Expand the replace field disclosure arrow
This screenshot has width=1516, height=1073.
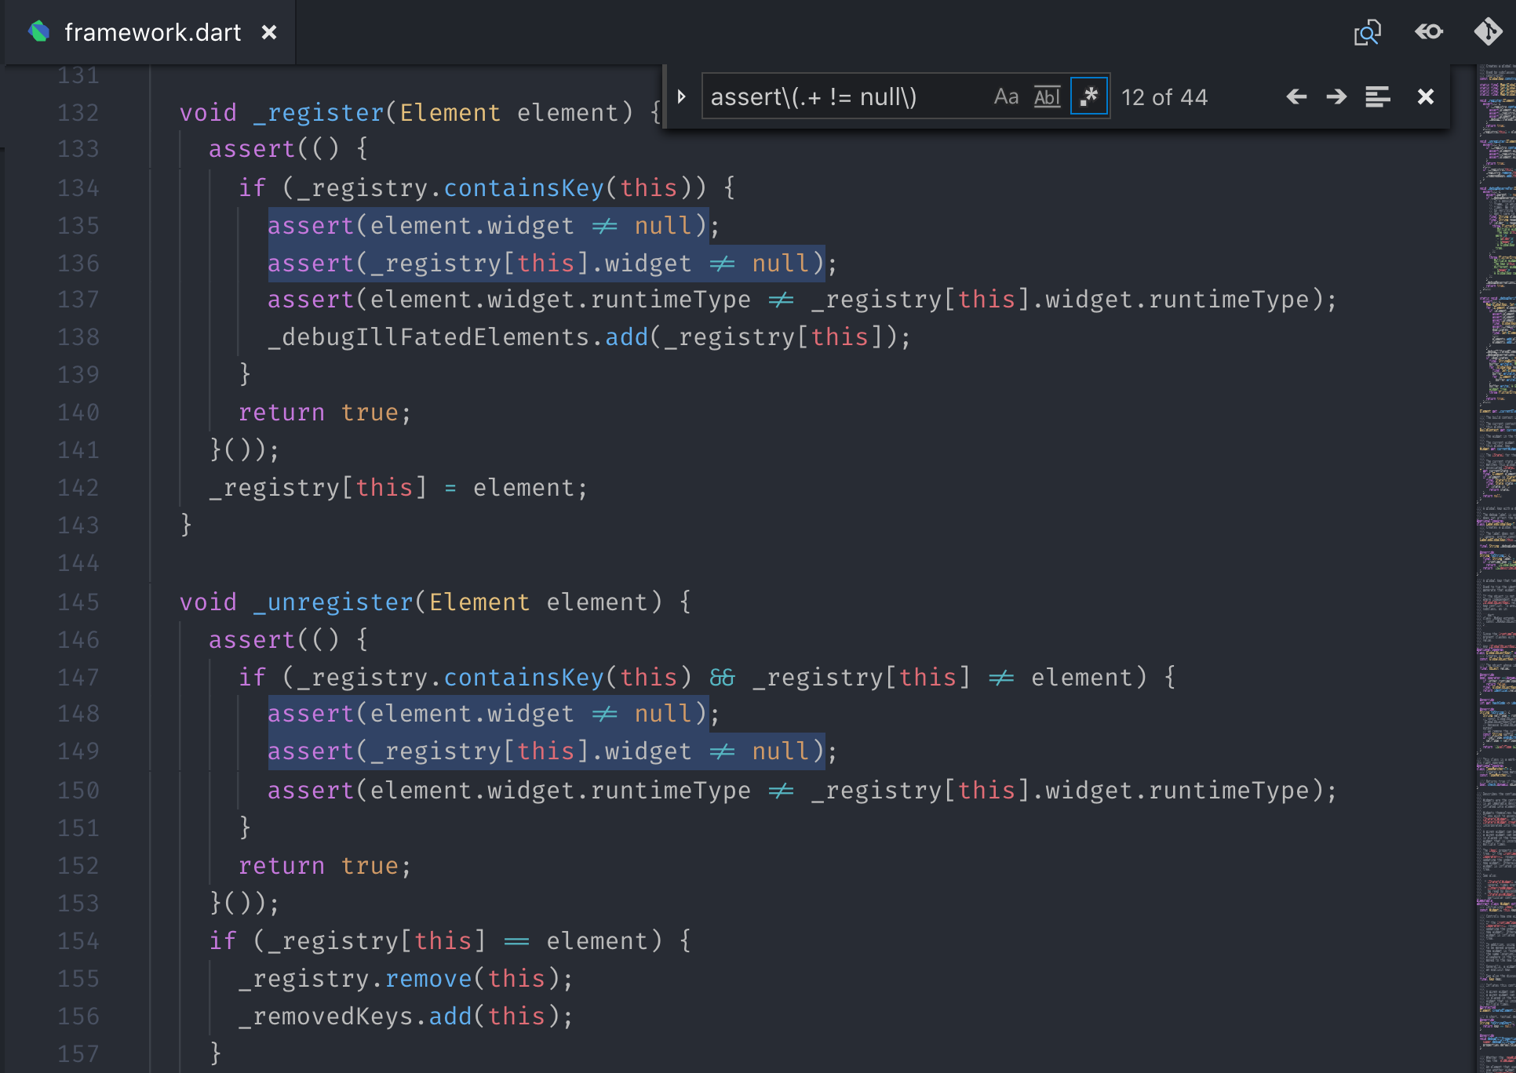click(681, 96)
